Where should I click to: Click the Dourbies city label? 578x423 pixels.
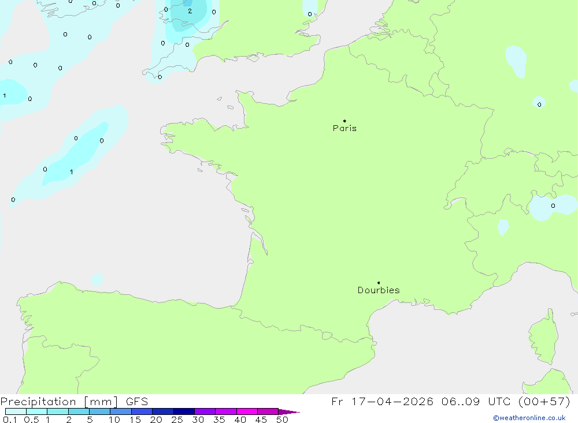379,290
